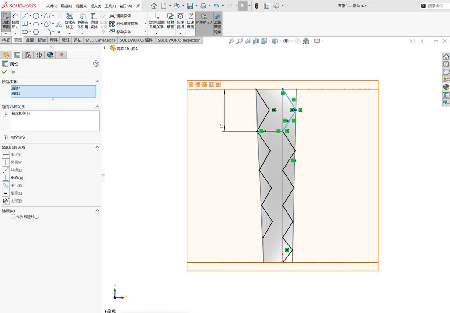
Task: Click the Section View icon
Action: [255, 41]
